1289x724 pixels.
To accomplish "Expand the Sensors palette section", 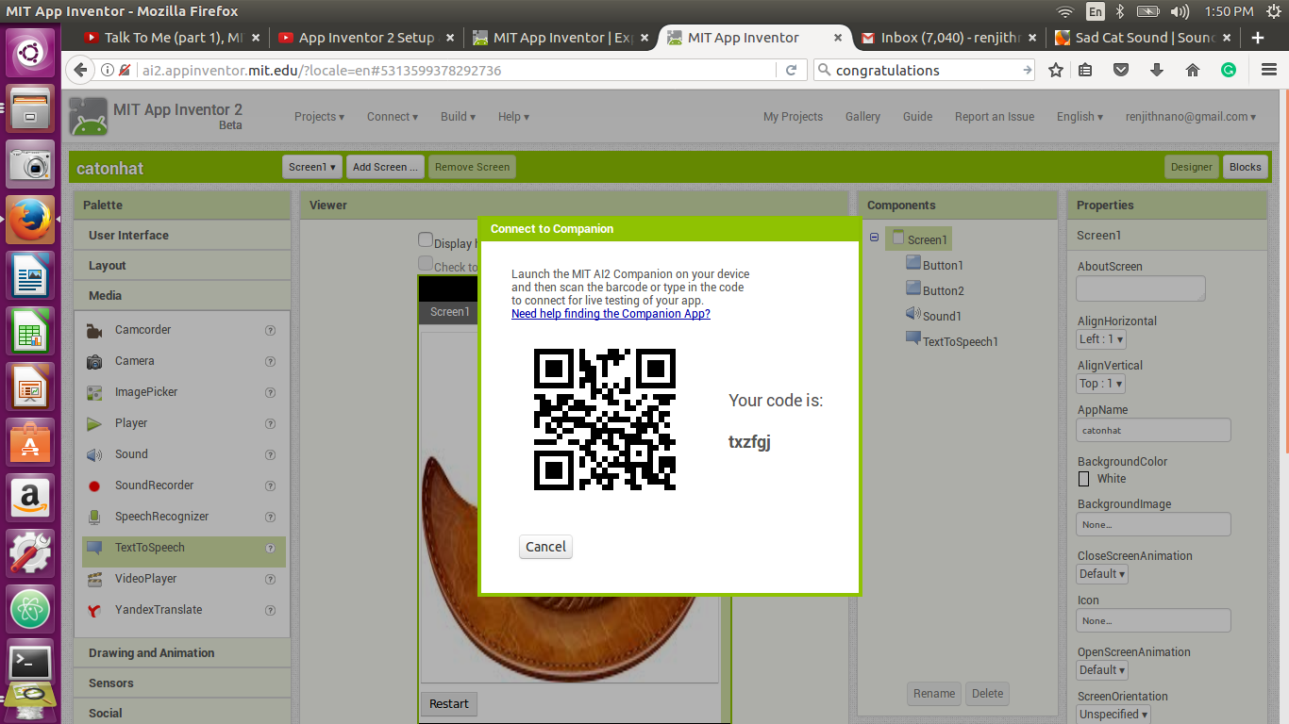I will click(182, 683).
